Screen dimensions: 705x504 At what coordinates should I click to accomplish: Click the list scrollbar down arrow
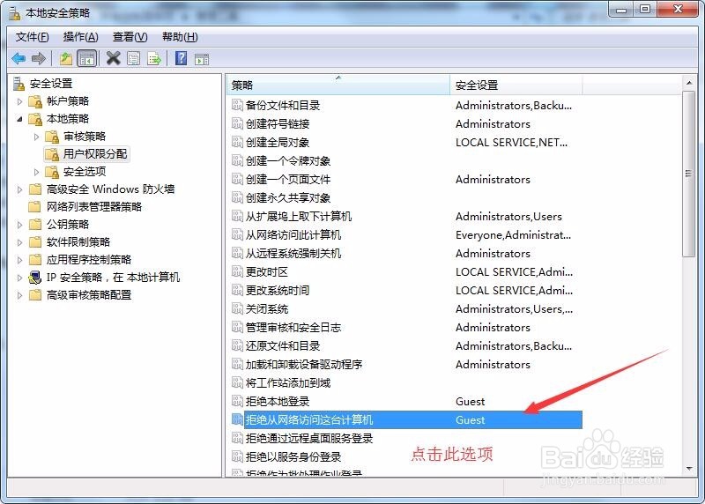point(689,469)
